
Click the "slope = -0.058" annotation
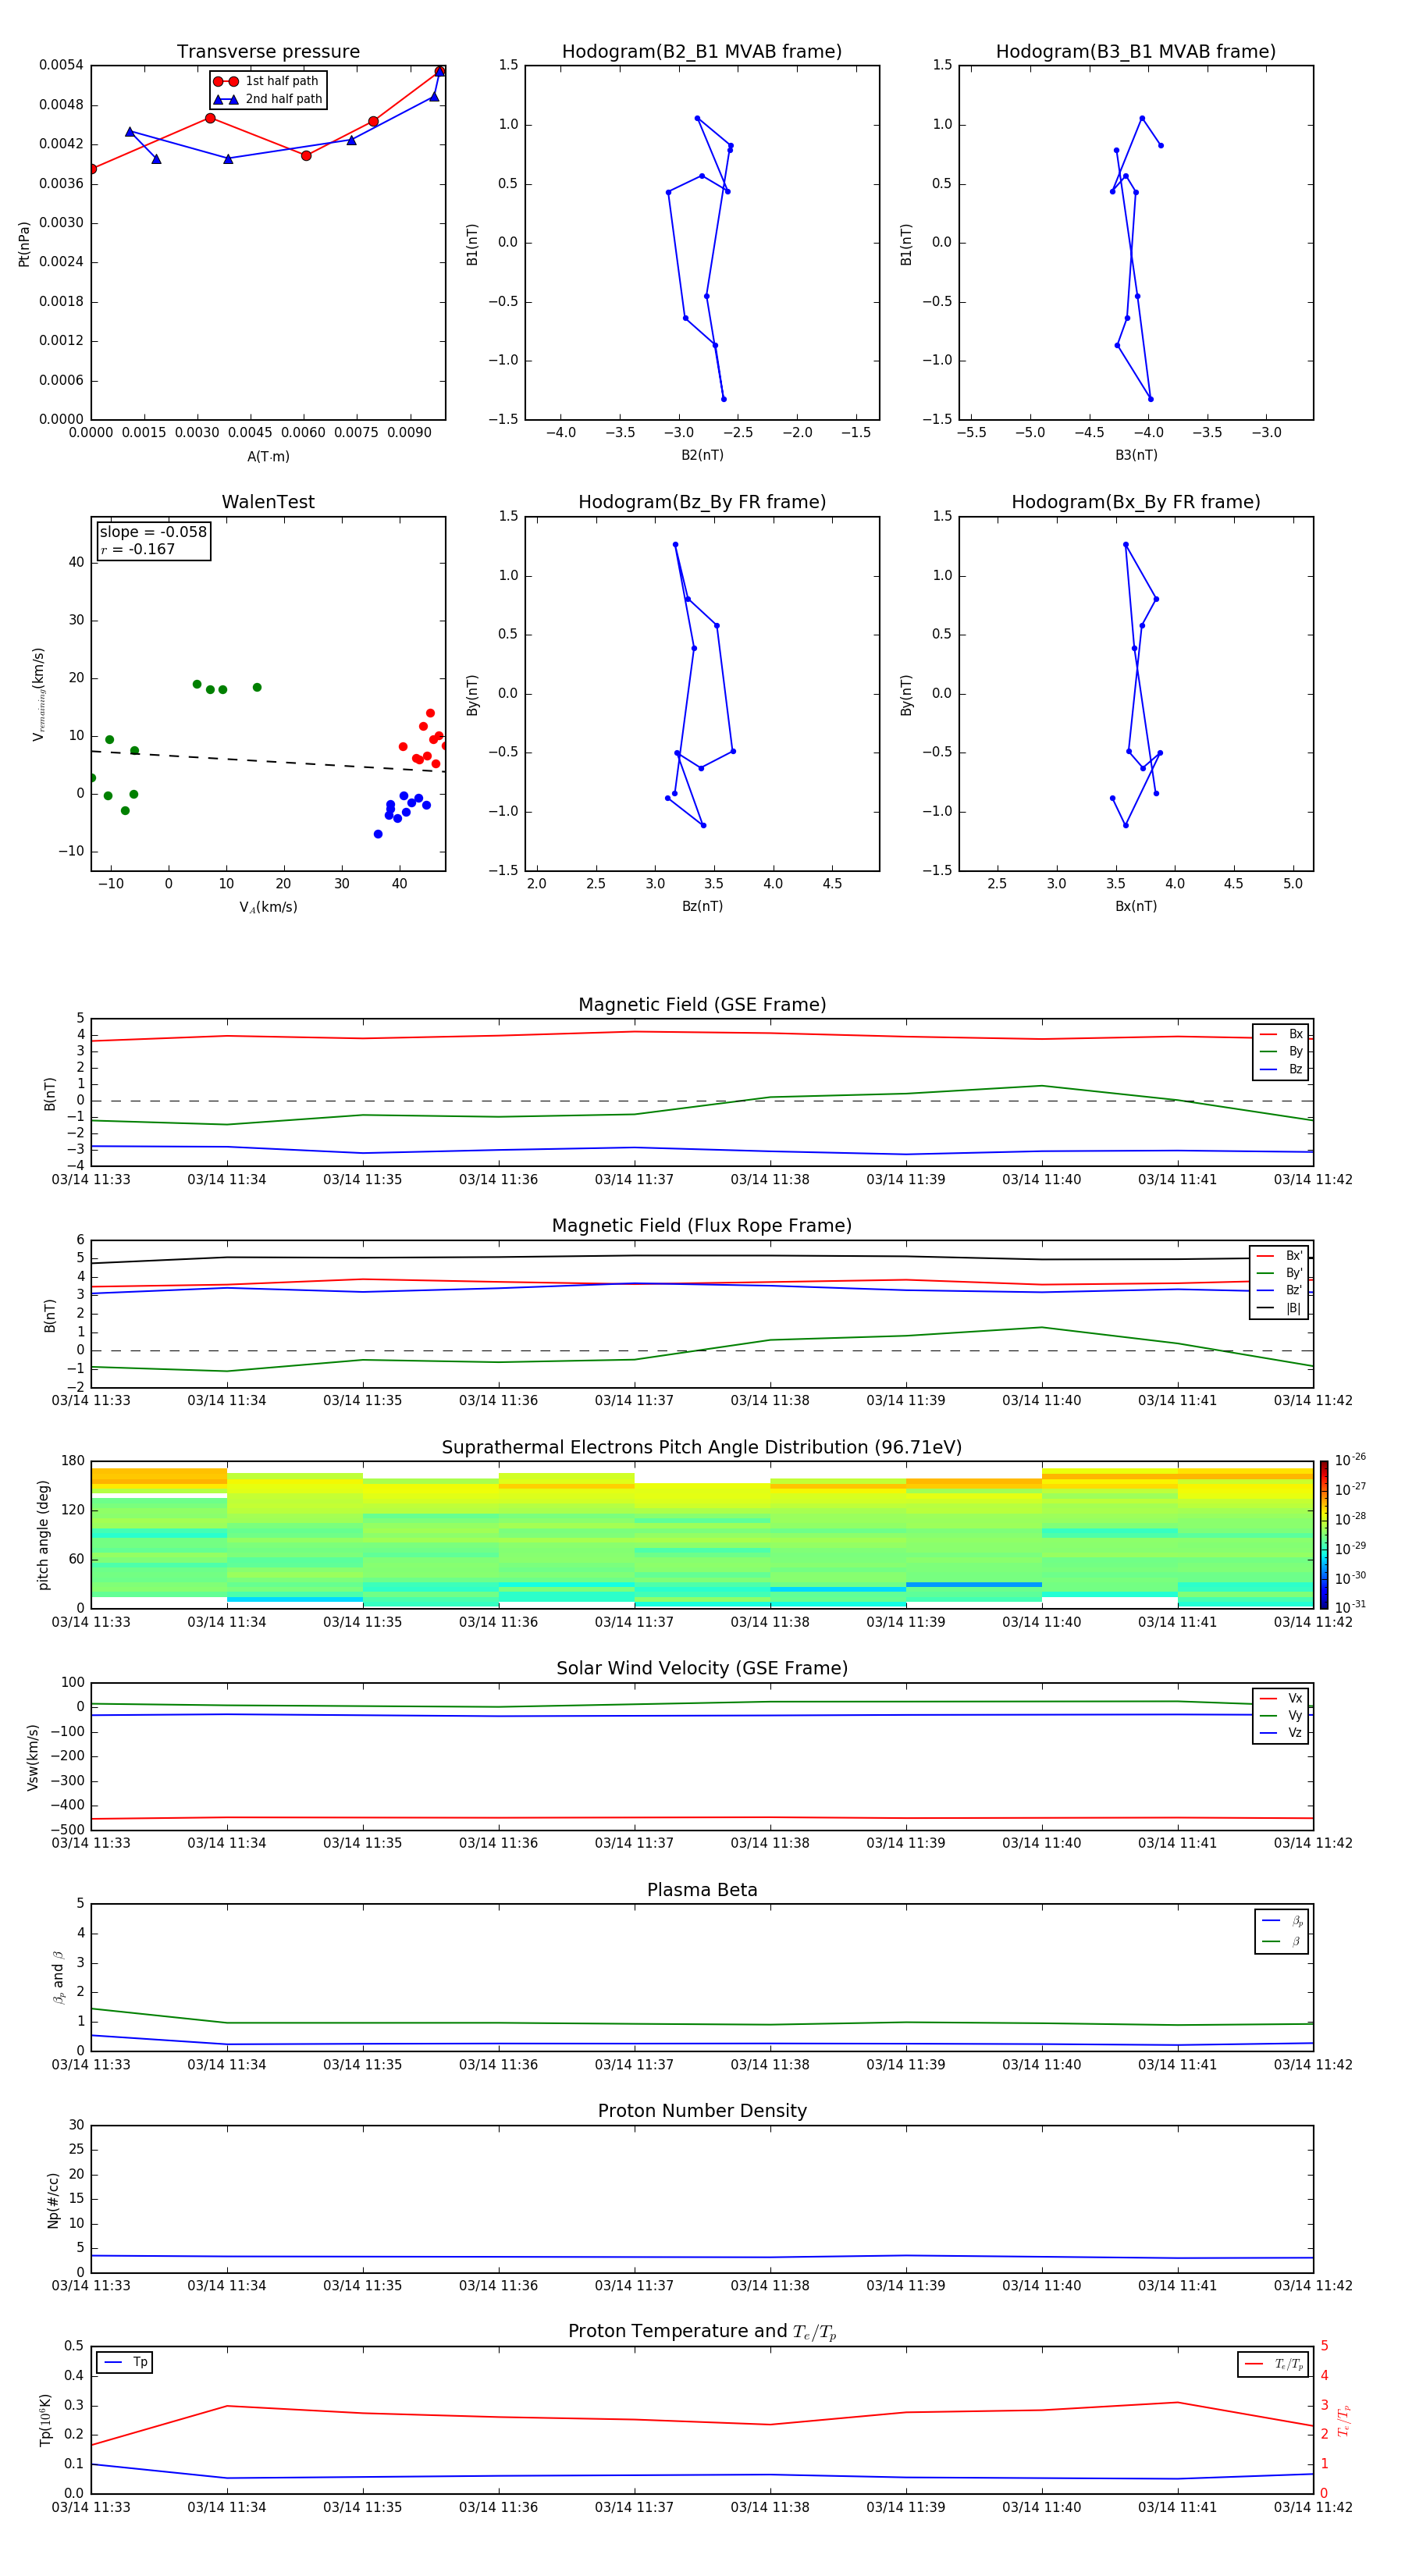153,532
